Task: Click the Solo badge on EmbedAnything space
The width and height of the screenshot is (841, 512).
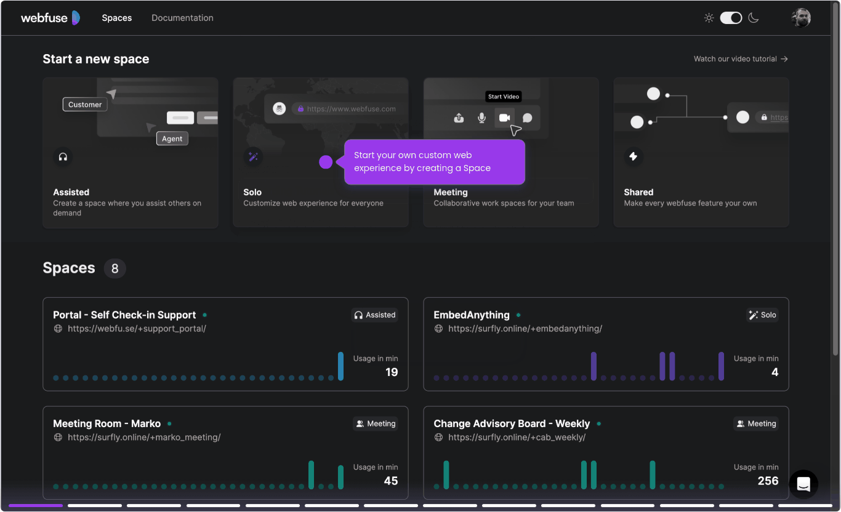Action: [762, 315]
